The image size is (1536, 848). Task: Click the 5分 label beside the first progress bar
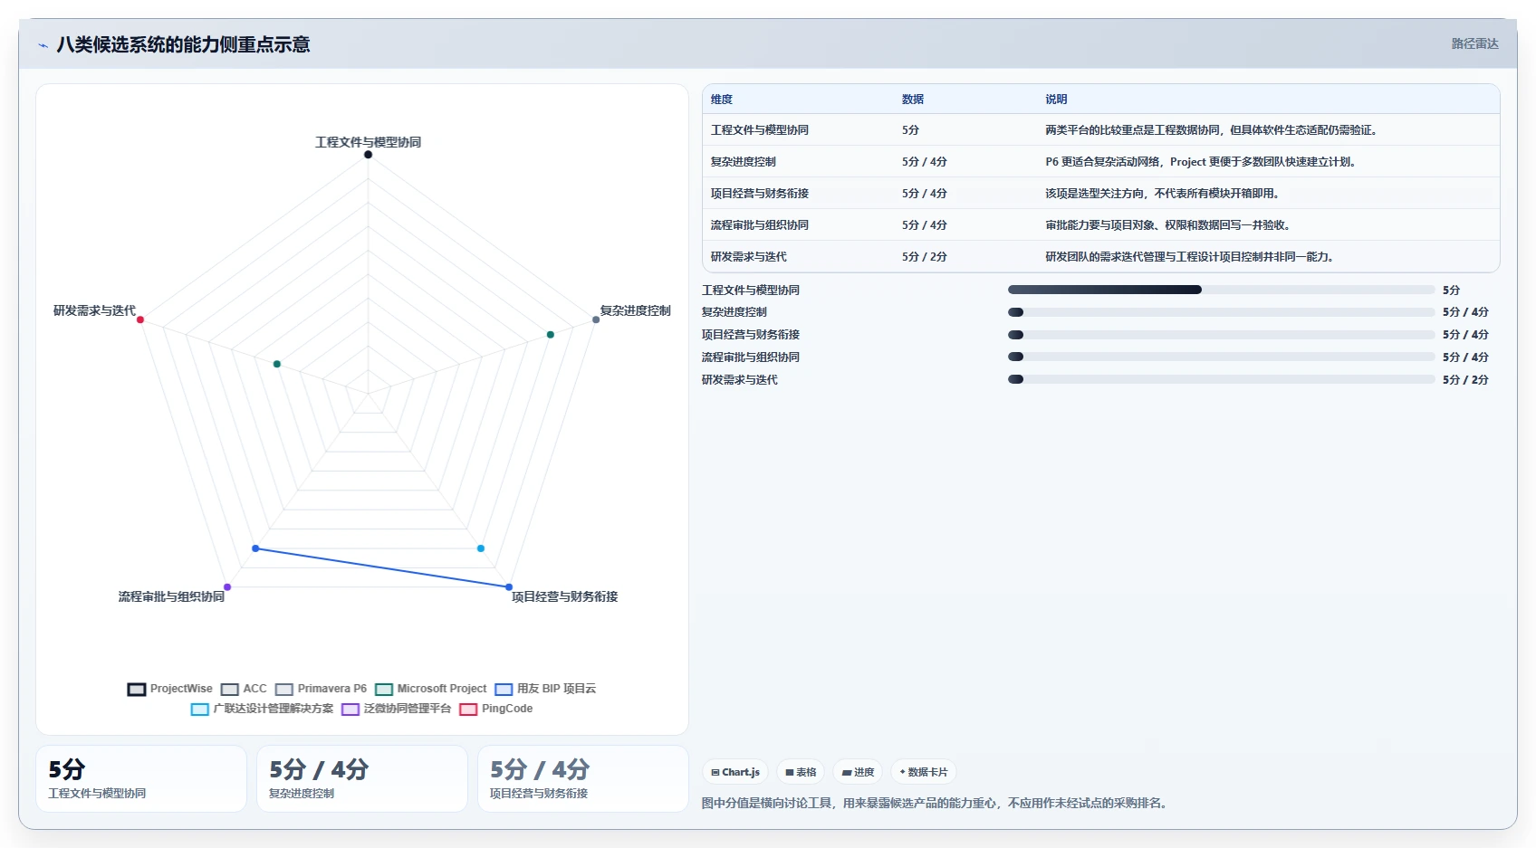(x=1451, y=291)
